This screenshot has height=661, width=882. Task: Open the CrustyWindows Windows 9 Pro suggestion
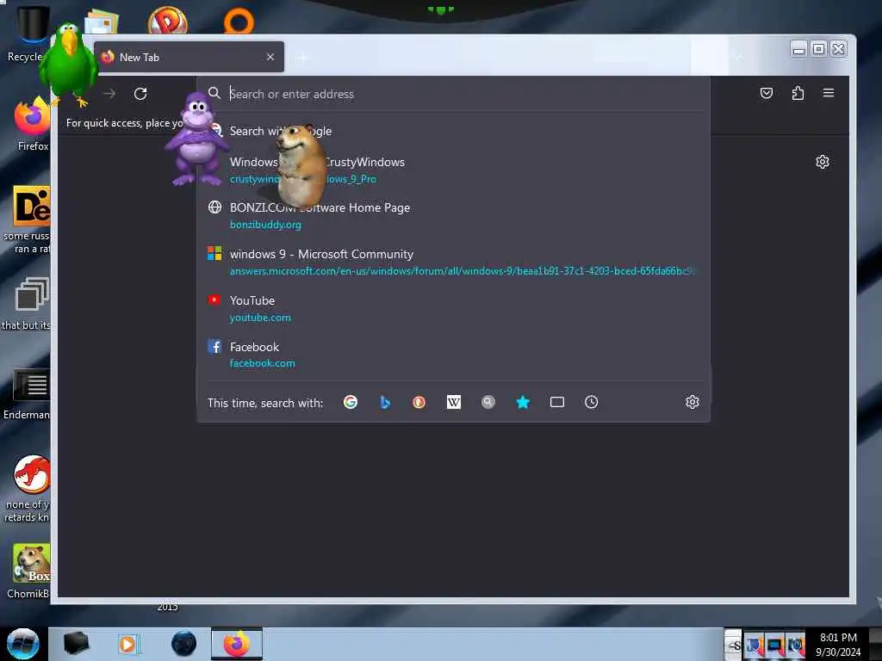pos(453,170)
